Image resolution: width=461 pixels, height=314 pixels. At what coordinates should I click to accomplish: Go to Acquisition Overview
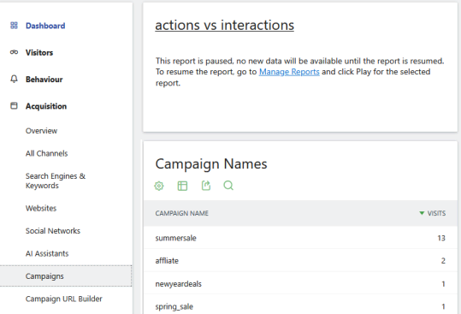click(x=41, y=131)
